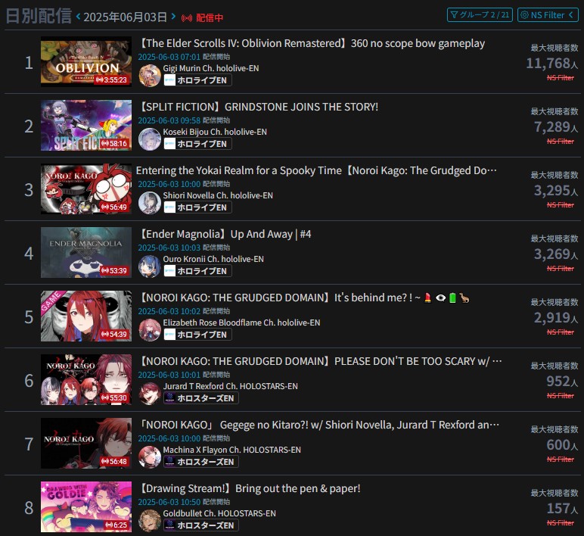Screen dimensions: 584x536
Task: Go to next day arrow
Action: coord(173,17)
